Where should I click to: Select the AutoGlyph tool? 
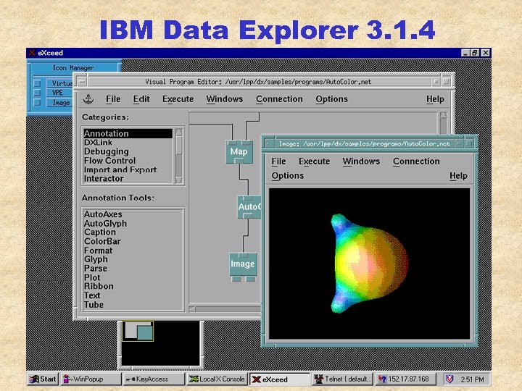point(105,224)
